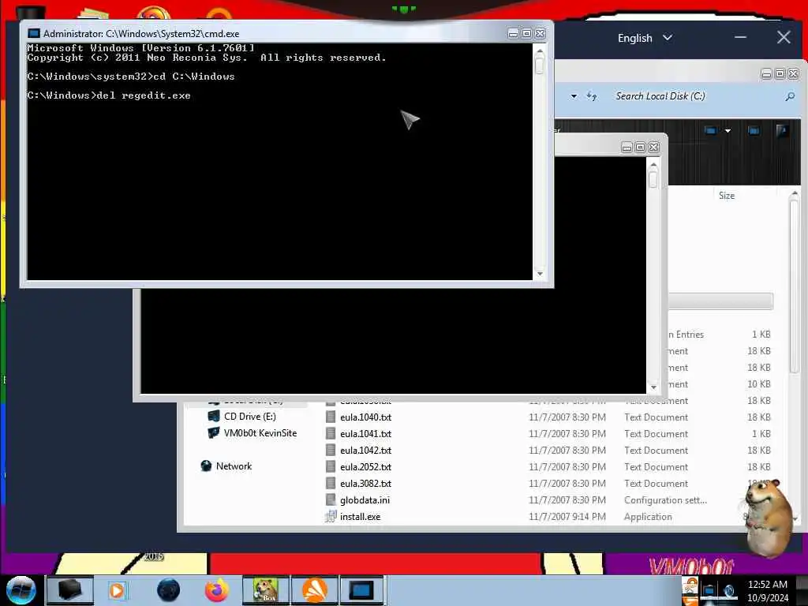Launch Firefox from the taskbar
Image resolution: width=808 pixels, height=606 pixels.
pos(217,590)
